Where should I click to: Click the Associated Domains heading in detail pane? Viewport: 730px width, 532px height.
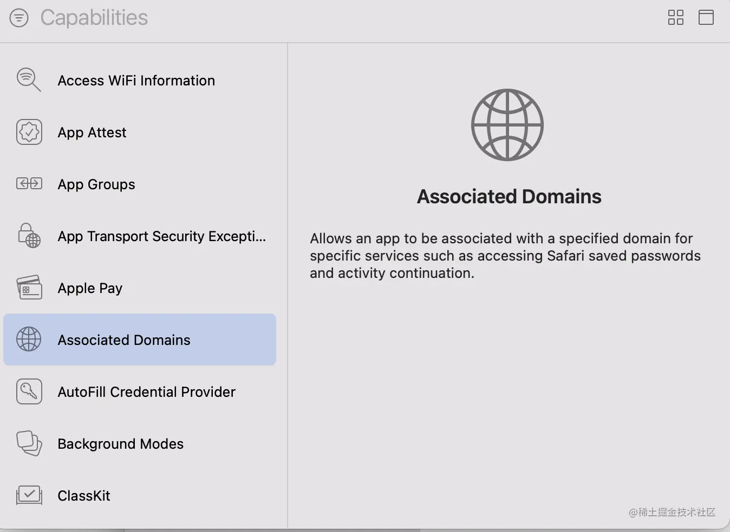point(509,196)
